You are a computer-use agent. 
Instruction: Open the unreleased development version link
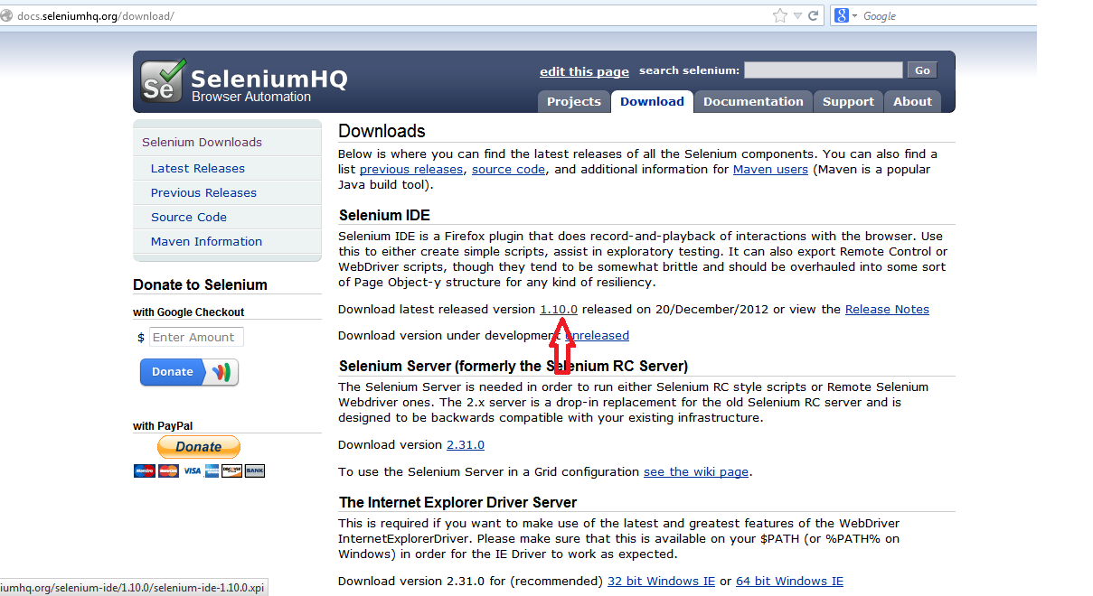point(597,335)
